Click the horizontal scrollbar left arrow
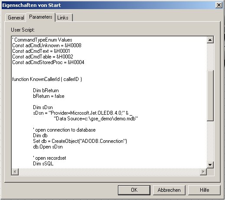The height and width of the screenshot is (200, 225). (15, 172)
